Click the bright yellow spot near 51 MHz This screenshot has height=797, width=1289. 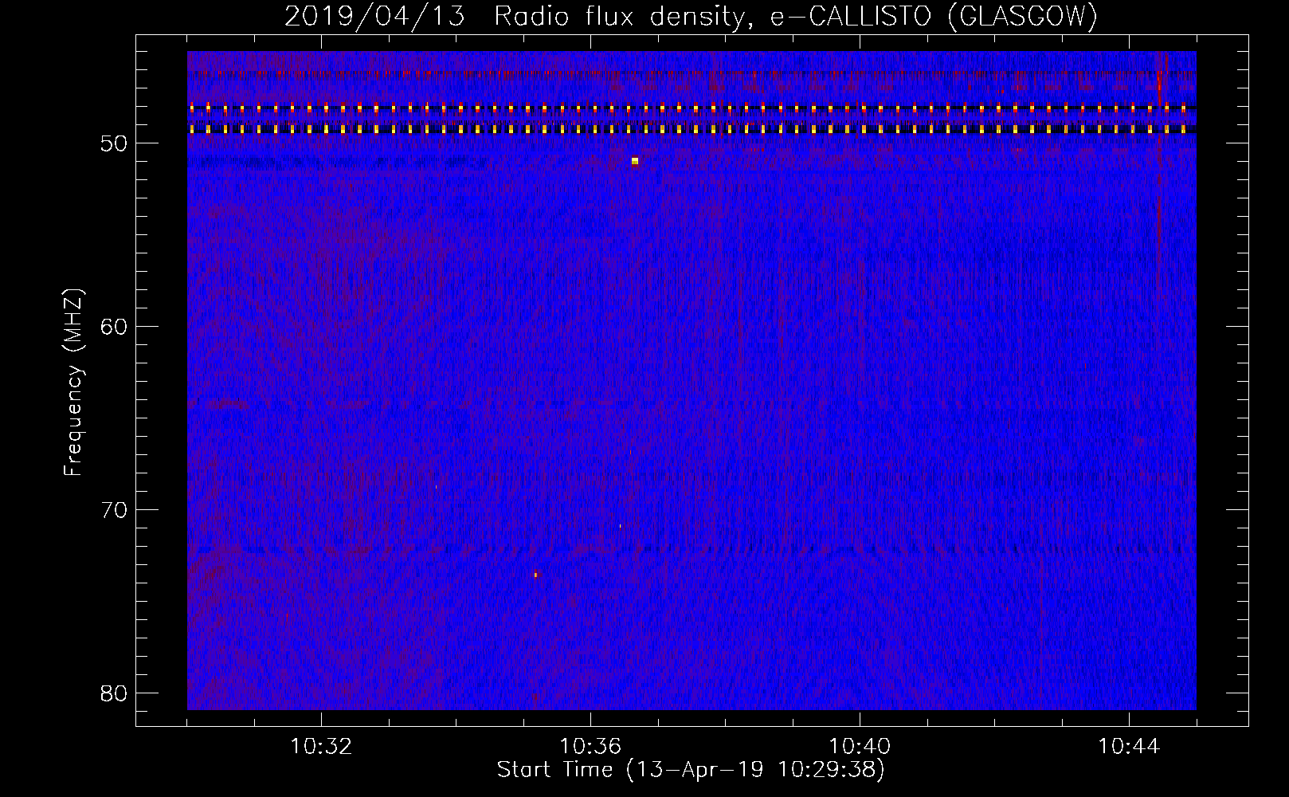pos(635,161)
